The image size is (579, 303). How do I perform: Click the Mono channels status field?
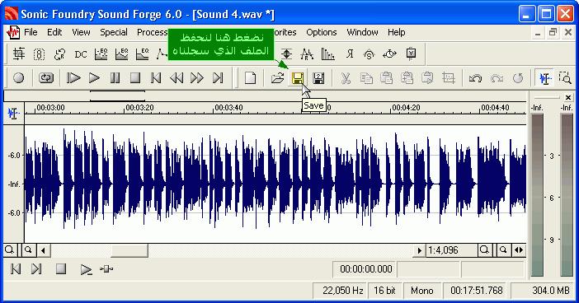[422, 291]
